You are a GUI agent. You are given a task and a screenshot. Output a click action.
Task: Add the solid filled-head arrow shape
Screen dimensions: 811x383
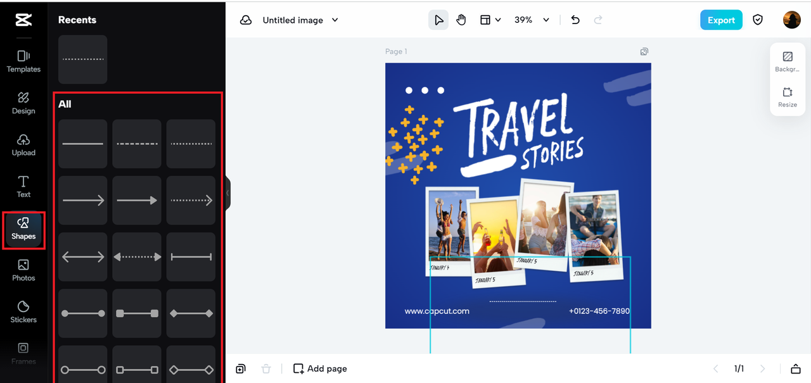(x=137, y=201)
